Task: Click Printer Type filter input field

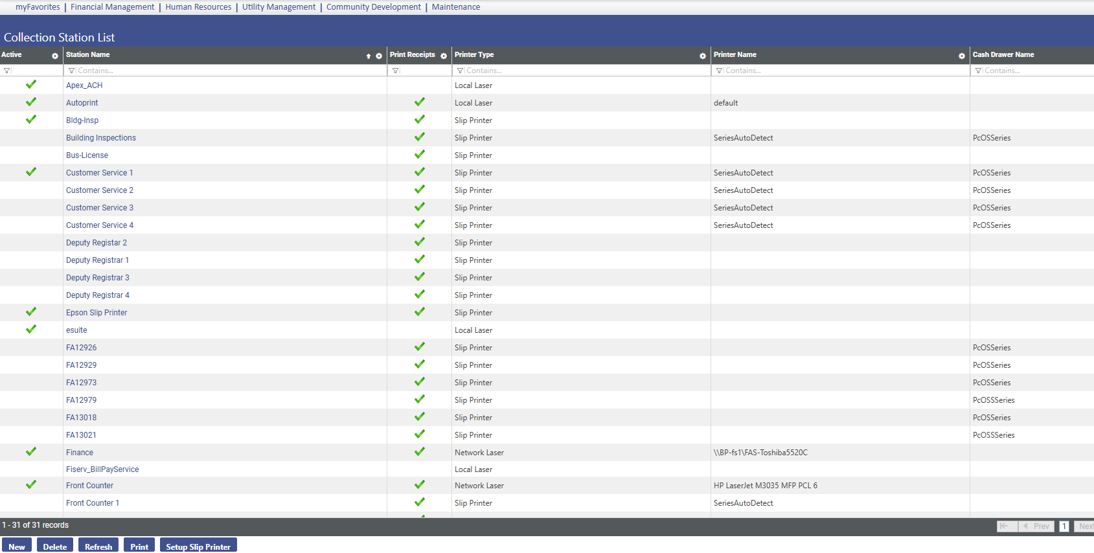Action: tap(586, 71)
